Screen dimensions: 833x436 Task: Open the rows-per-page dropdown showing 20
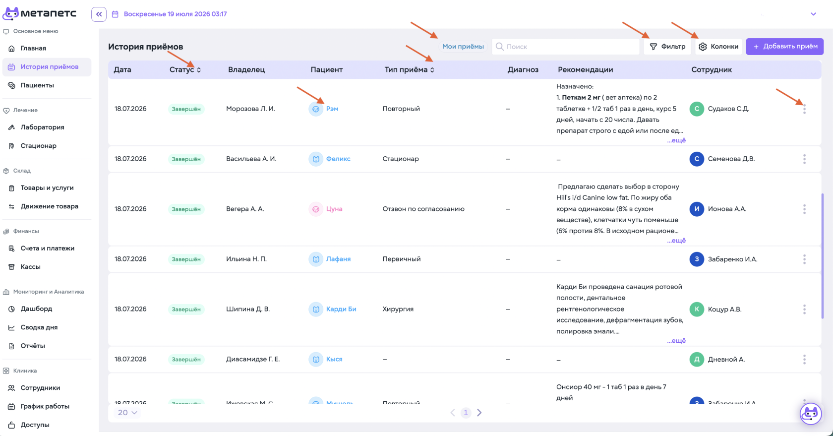tap(127, 413)
